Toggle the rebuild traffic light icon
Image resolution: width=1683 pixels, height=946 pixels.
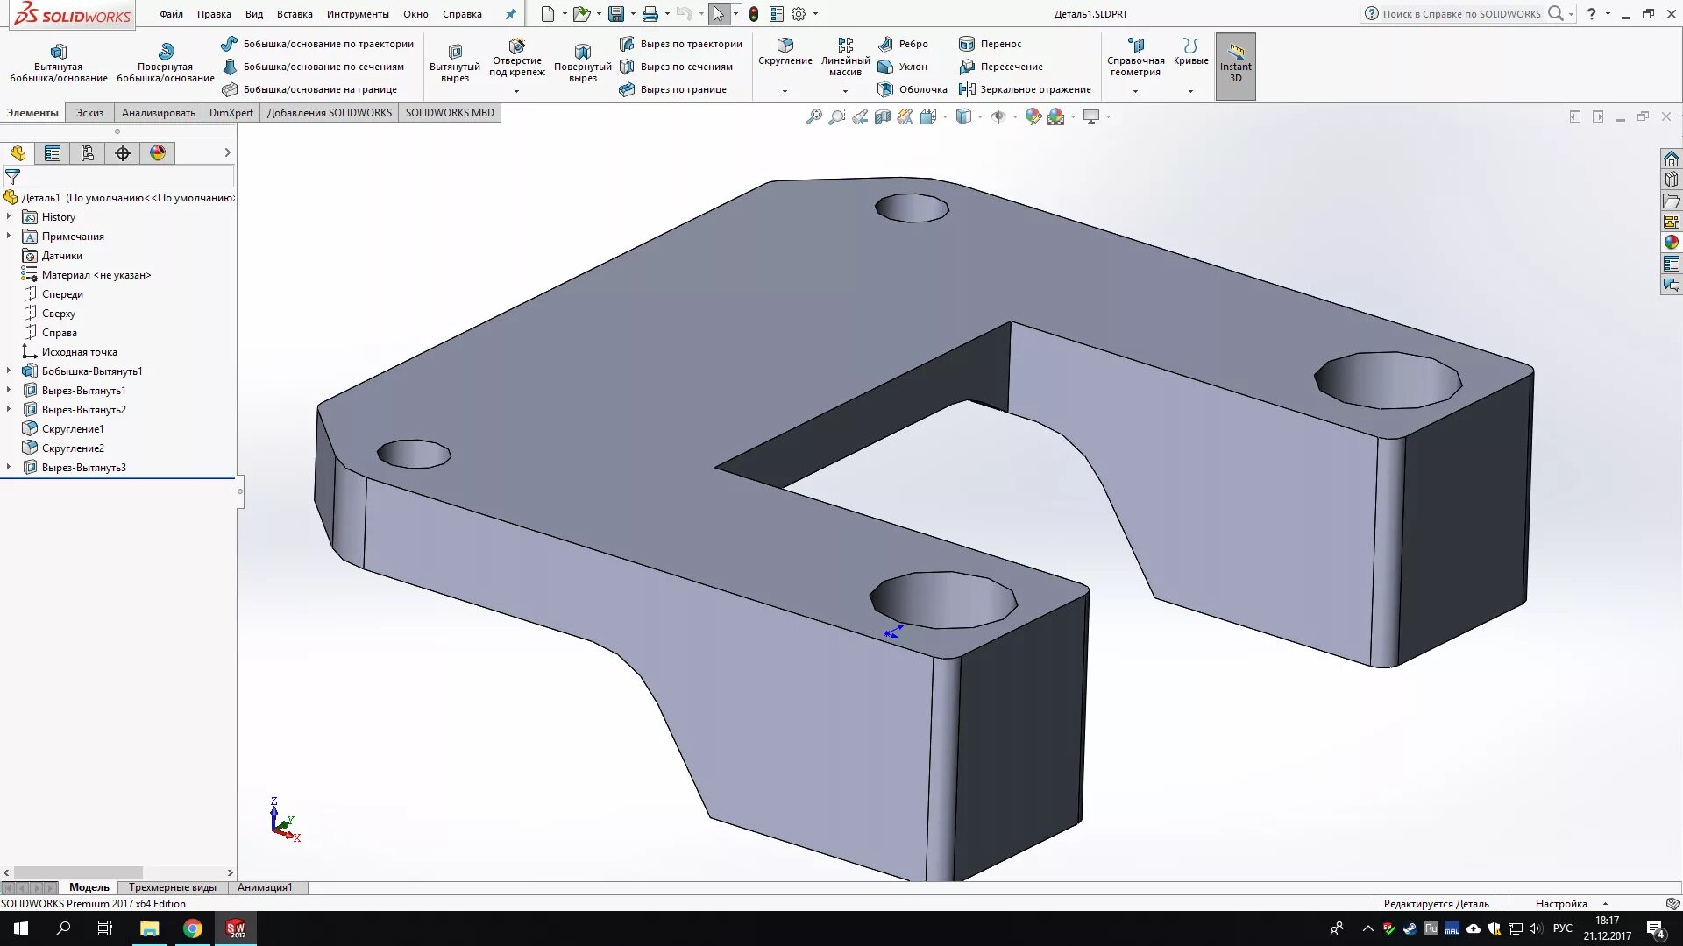754,14
